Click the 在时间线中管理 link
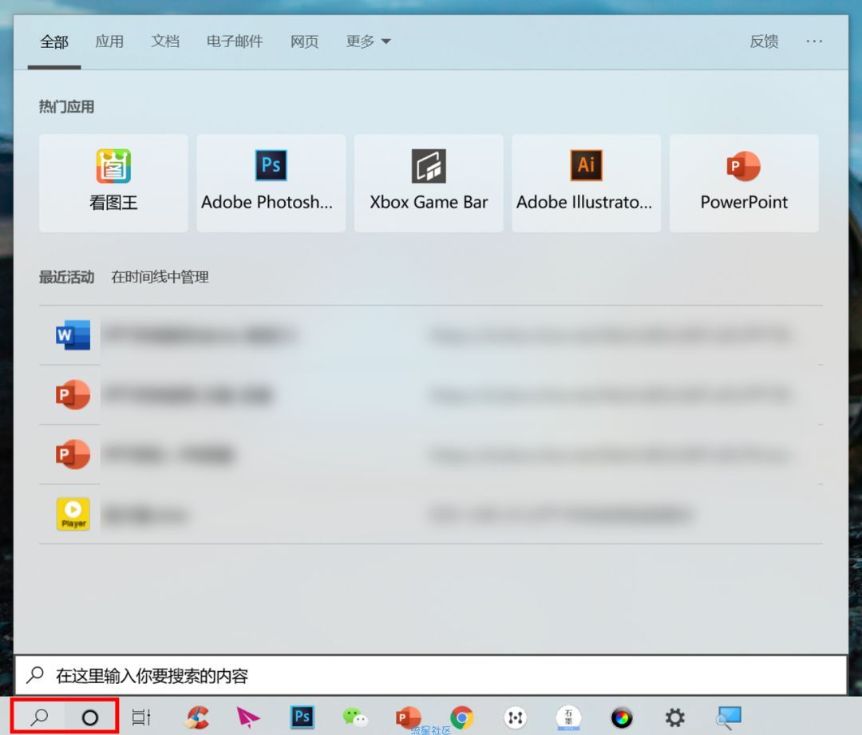The height and width of the screenshot is (735, 862). pyautogui.click(x=160, y=277)
